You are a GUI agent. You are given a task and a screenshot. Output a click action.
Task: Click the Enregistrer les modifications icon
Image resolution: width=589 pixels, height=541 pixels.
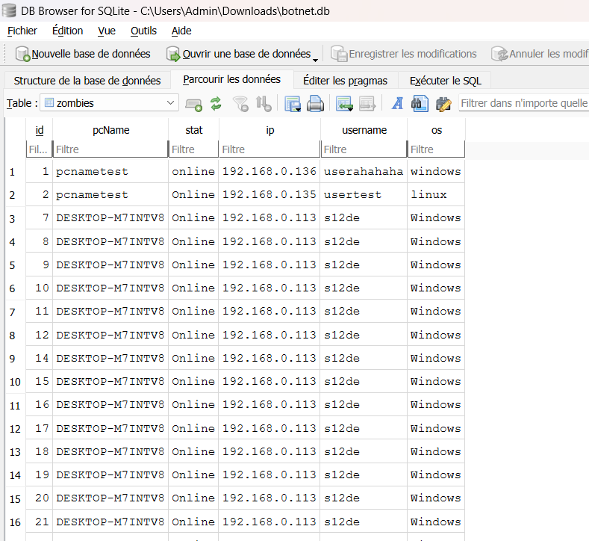point(339,54)
